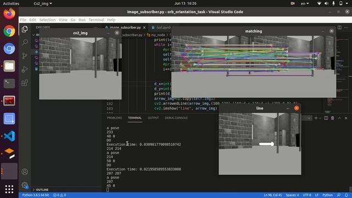352x198 pixels.
Task: Open launch profile arrow beside new terminal
Action: [320, 118]
